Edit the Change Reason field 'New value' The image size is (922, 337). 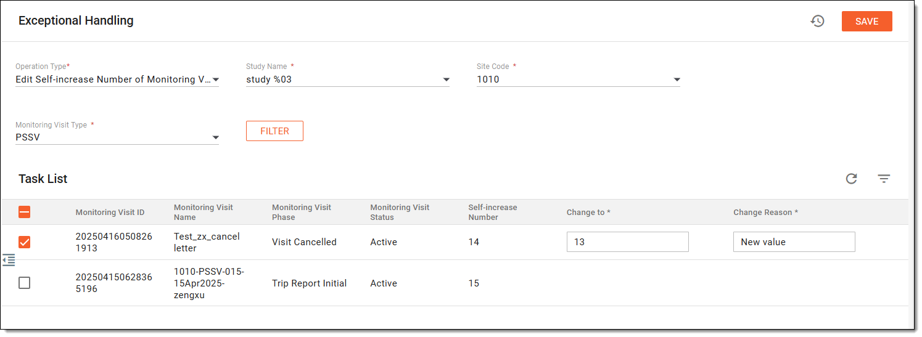click(x=794, y=242)
